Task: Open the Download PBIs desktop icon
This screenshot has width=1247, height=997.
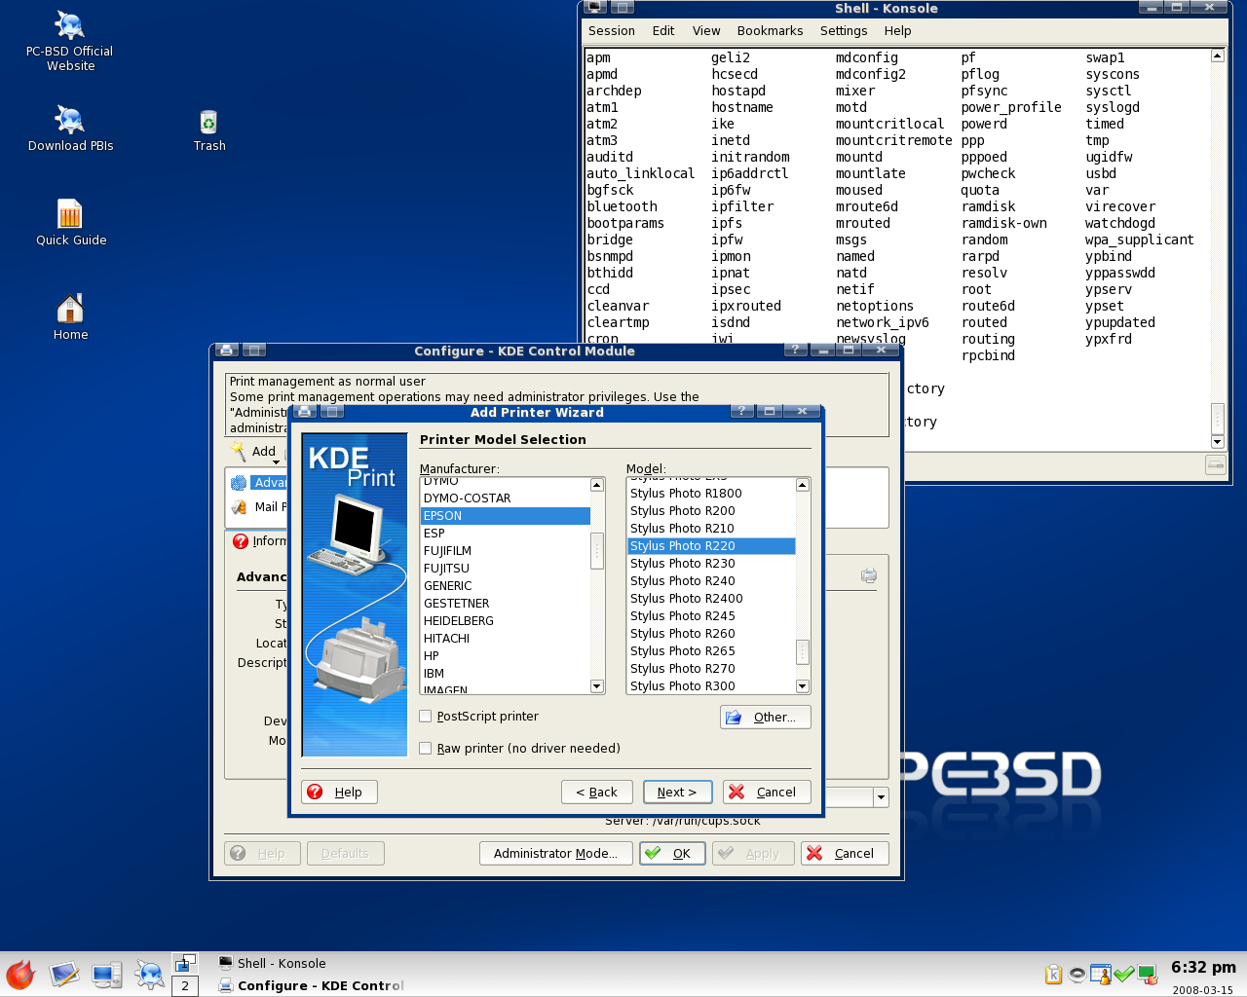Action: [70, 129]
